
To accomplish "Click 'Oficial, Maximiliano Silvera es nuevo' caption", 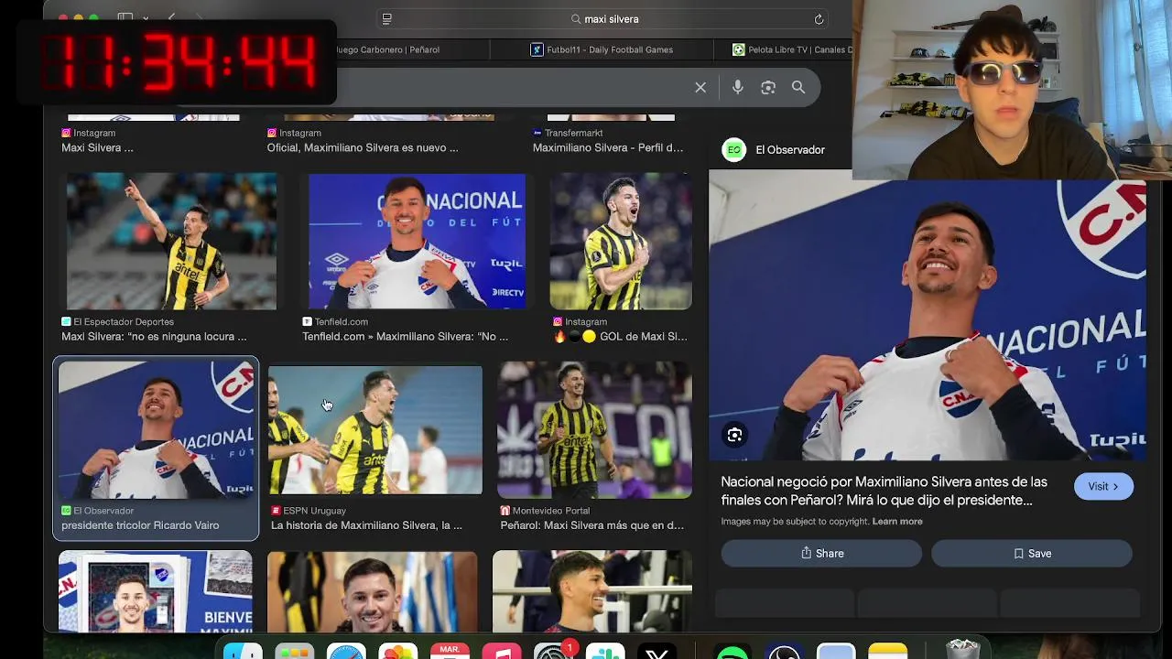I will 363,147.
